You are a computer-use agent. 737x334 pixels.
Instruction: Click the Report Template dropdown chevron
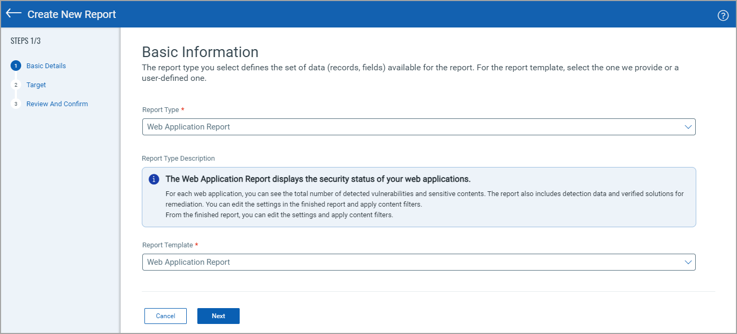[688, 262]
